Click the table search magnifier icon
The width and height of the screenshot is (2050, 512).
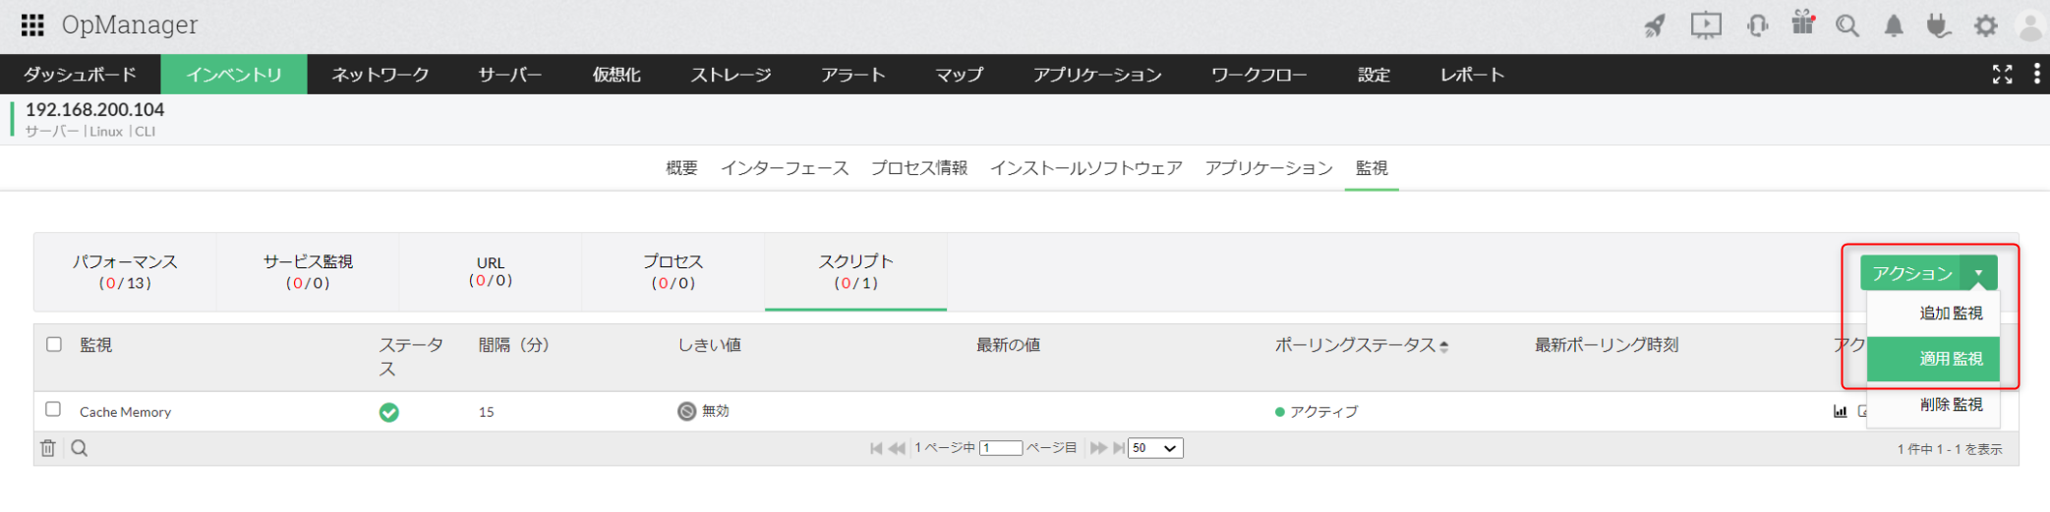click(x=80, y=448)
